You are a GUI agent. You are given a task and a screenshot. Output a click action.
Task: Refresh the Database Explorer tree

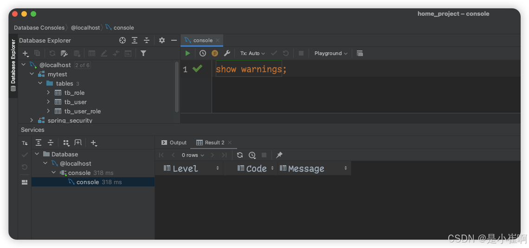(x=52, y=53)
